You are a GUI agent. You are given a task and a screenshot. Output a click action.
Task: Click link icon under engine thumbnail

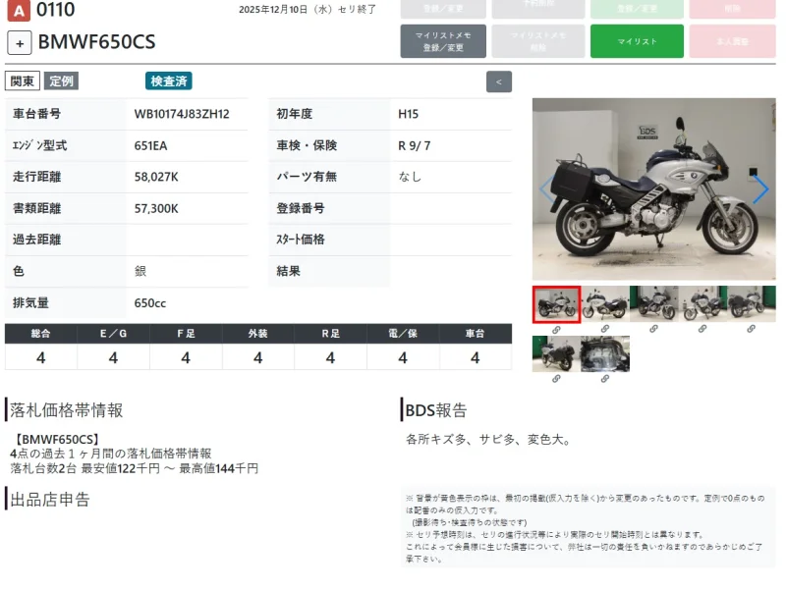[605, 379]
